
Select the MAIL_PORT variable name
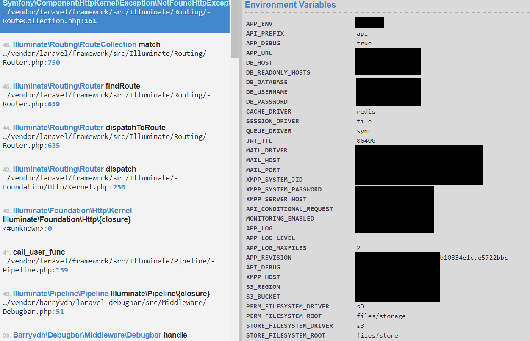tap(263, 170)
